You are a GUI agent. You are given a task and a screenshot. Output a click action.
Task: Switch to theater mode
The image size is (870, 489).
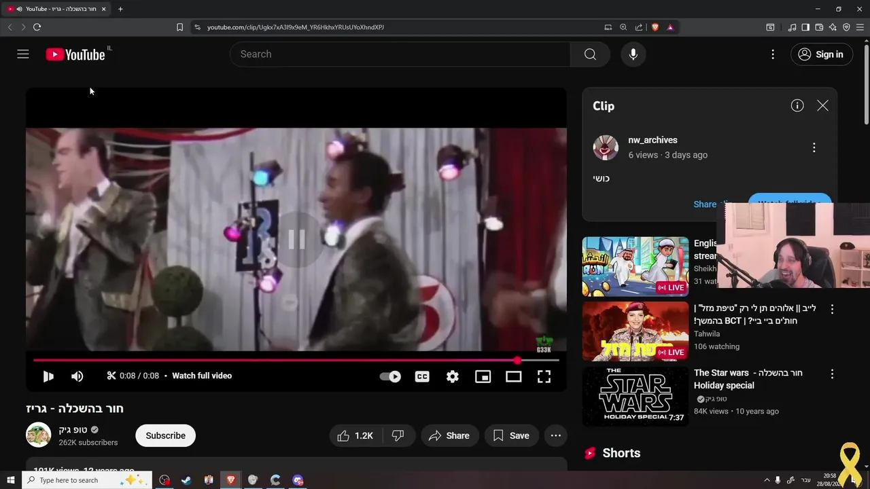coord(513,376)
